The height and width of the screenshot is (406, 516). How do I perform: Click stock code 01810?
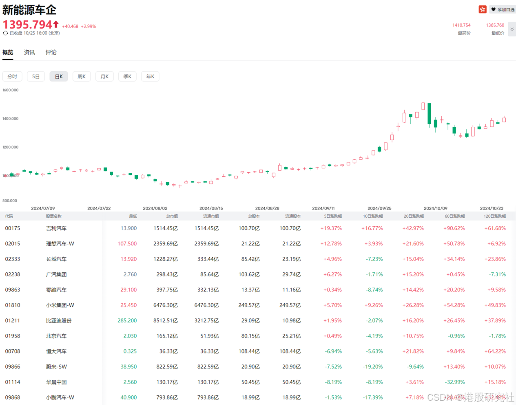point(13,305)
